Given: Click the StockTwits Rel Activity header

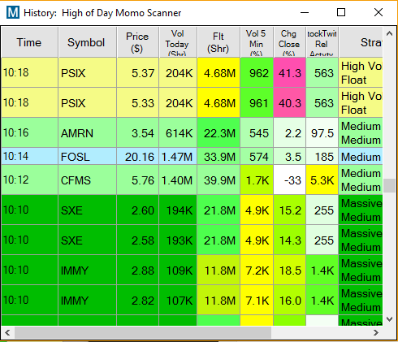Looking at the screenshot, I should 322,42.
